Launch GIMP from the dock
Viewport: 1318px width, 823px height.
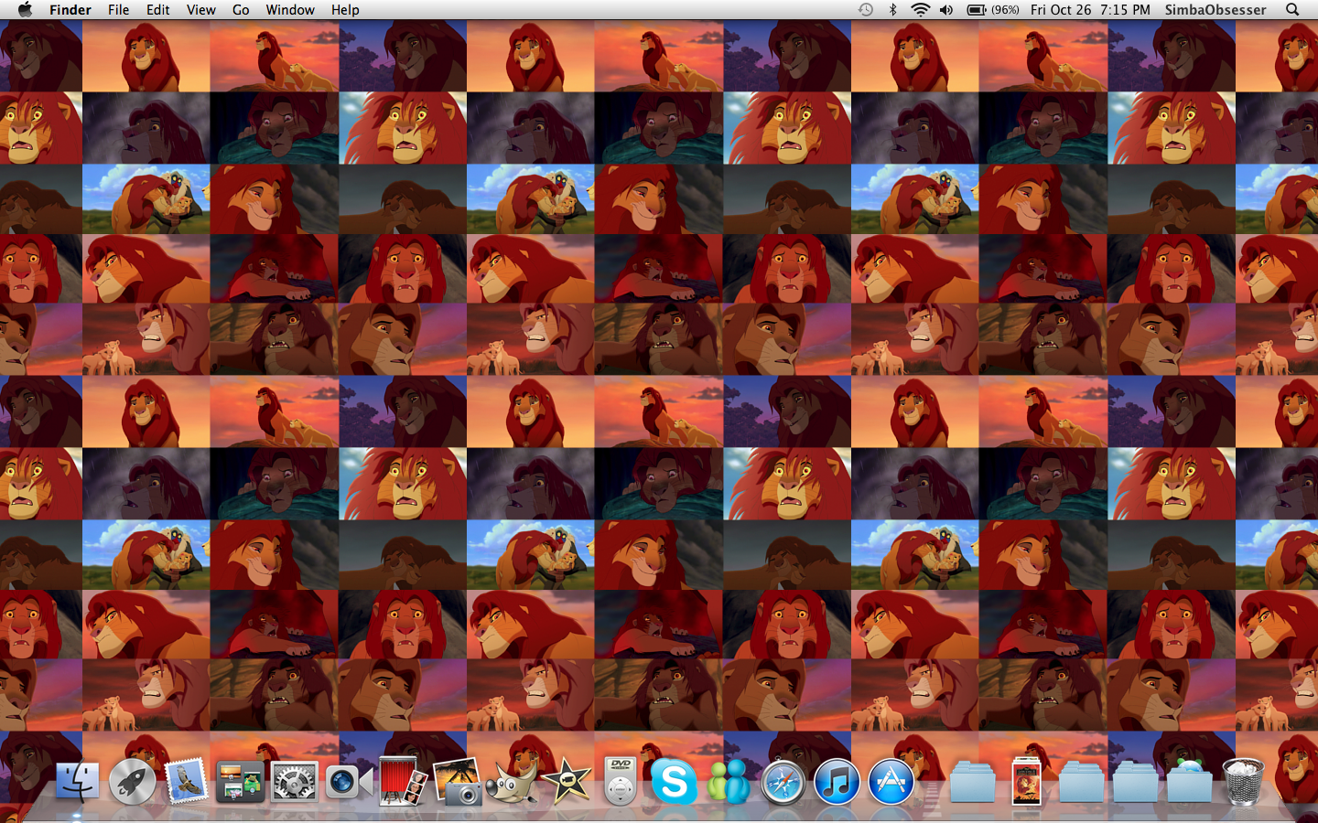511,783
